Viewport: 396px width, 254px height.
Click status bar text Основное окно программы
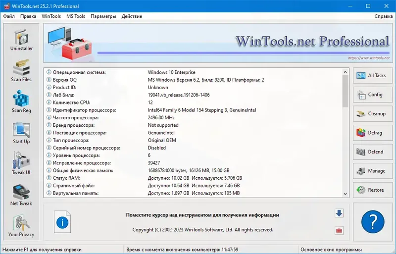(x=331, y=250)
